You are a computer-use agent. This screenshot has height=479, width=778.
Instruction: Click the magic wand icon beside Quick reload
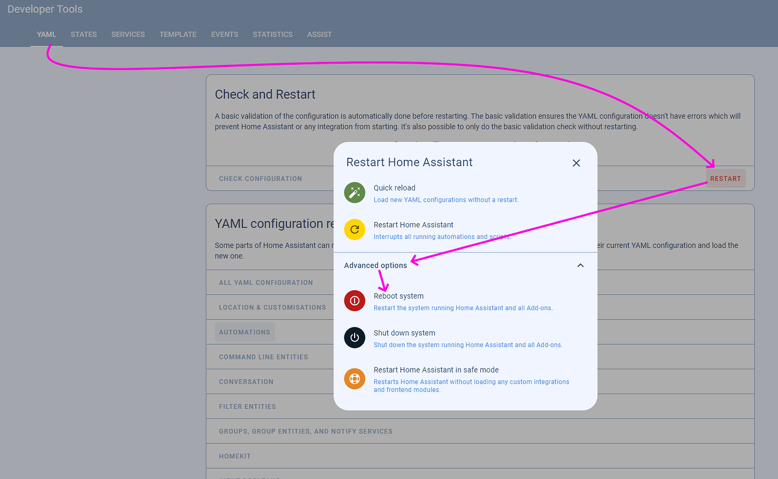pyautogui.click(x=354, y=192)
